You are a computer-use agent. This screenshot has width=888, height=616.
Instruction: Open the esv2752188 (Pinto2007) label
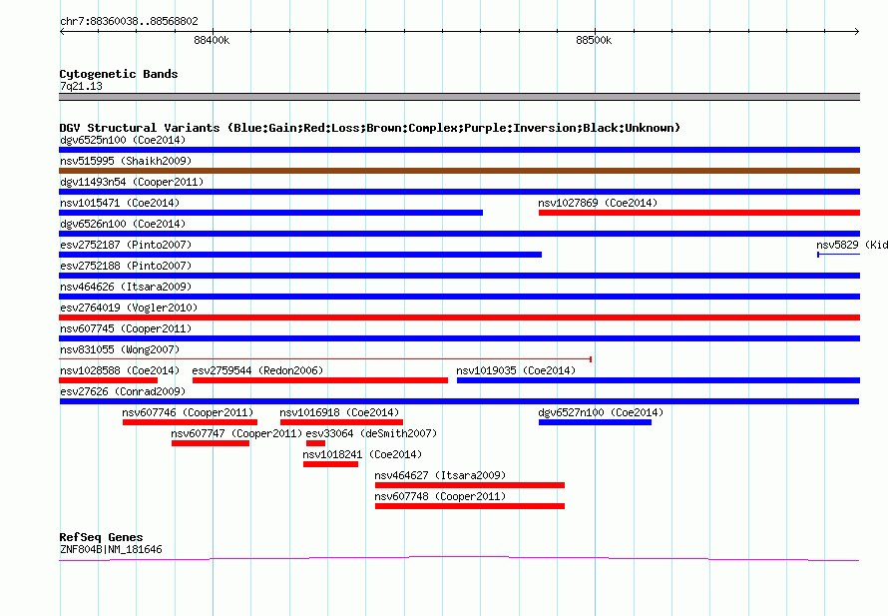click(126, 266)
